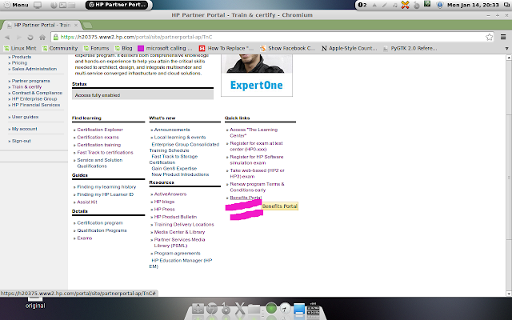Open a new tab with the new-tab button

click(87, 25)
